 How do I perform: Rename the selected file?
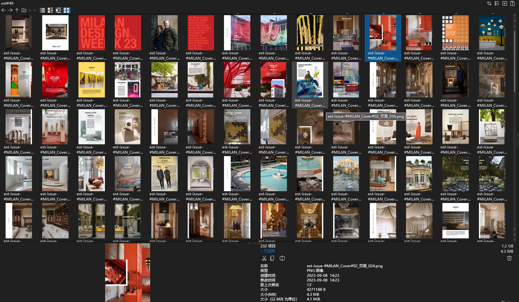click(x=282, y=258)
